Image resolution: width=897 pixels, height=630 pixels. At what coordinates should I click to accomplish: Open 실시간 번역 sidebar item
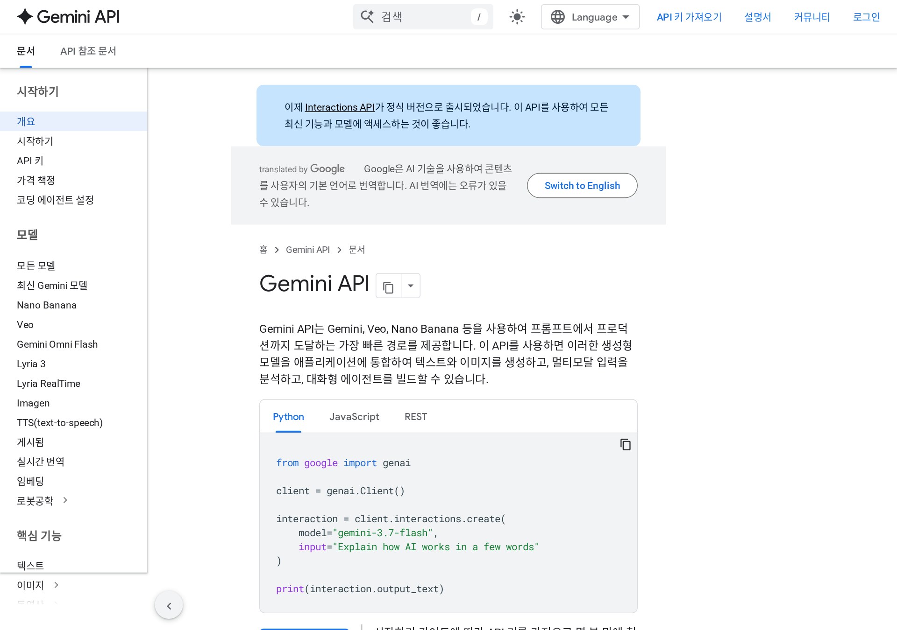point(41,462)
